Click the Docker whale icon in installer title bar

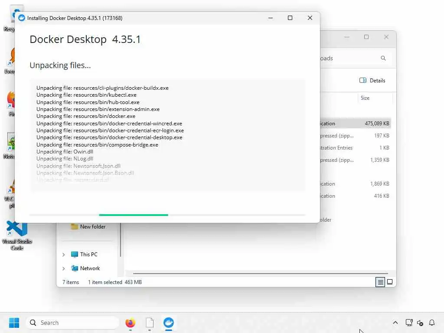tap(22, 18)
